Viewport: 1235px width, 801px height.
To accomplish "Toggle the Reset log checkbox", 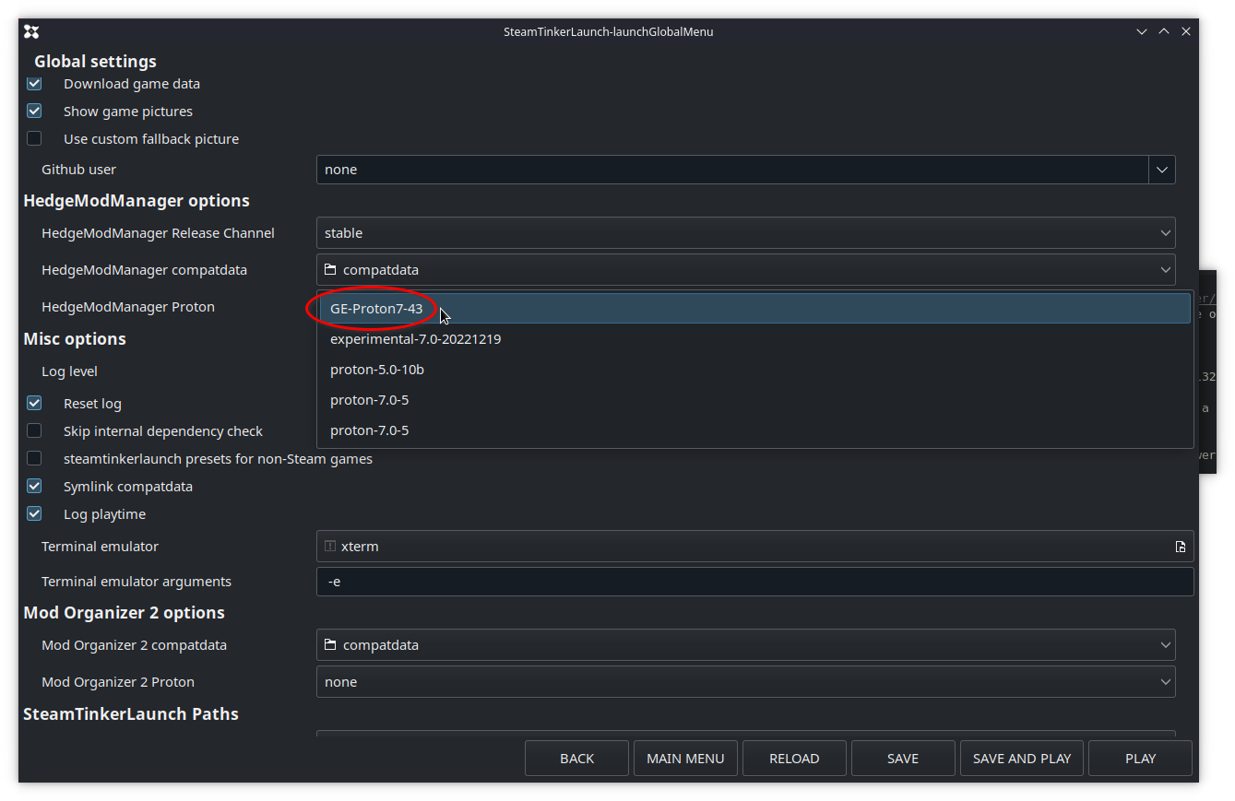I will tap(34, 404).
